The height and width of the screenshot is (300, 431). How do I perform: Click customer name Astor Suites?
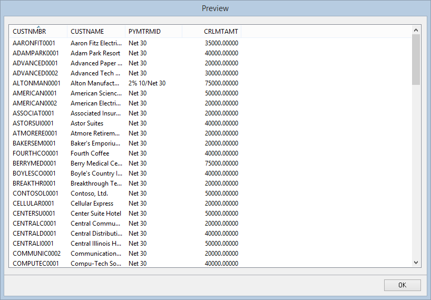[x=87, y=123]
